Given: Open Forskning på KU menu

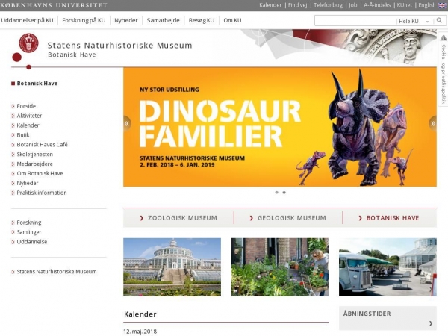Looking at the screenshot, I should coord(84,20).
